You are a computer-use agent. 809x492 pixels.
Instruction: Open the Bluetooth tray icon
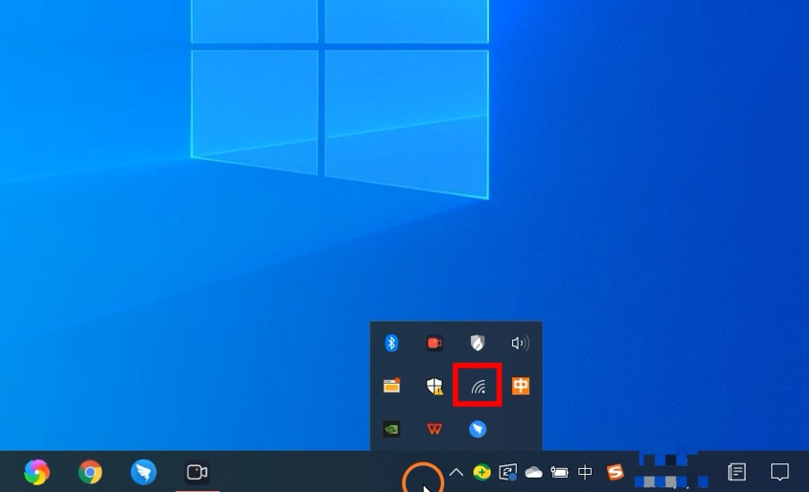click(x=392, y=344)
